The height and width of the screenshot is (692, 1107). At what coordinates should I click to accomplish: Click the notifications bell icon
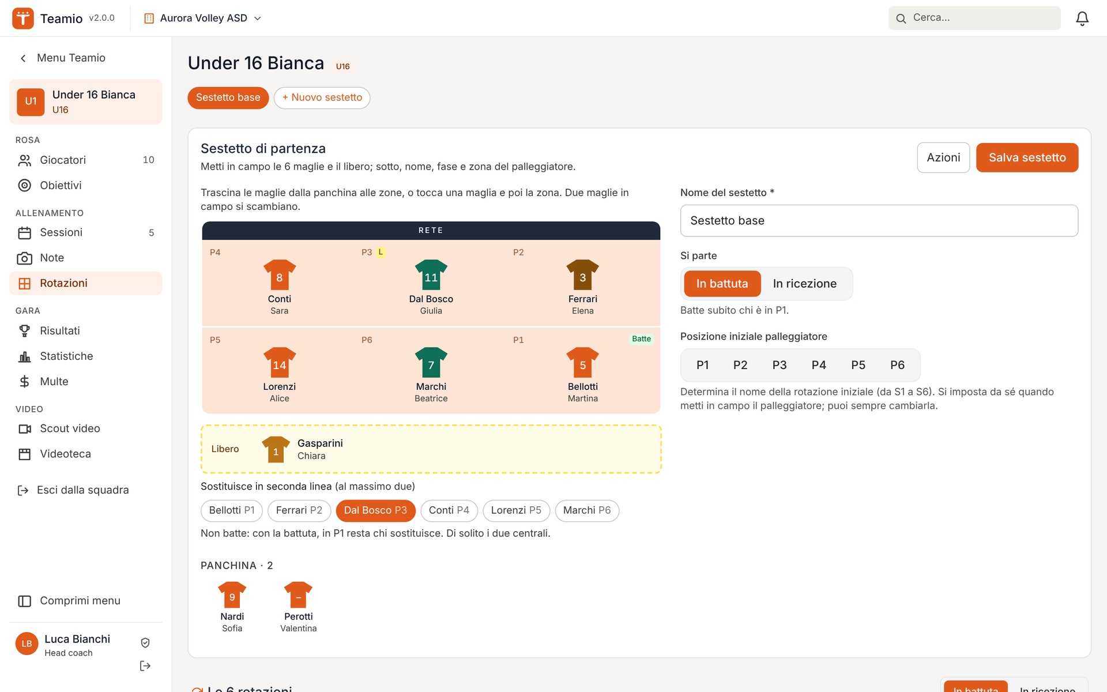coord(1082,18)
